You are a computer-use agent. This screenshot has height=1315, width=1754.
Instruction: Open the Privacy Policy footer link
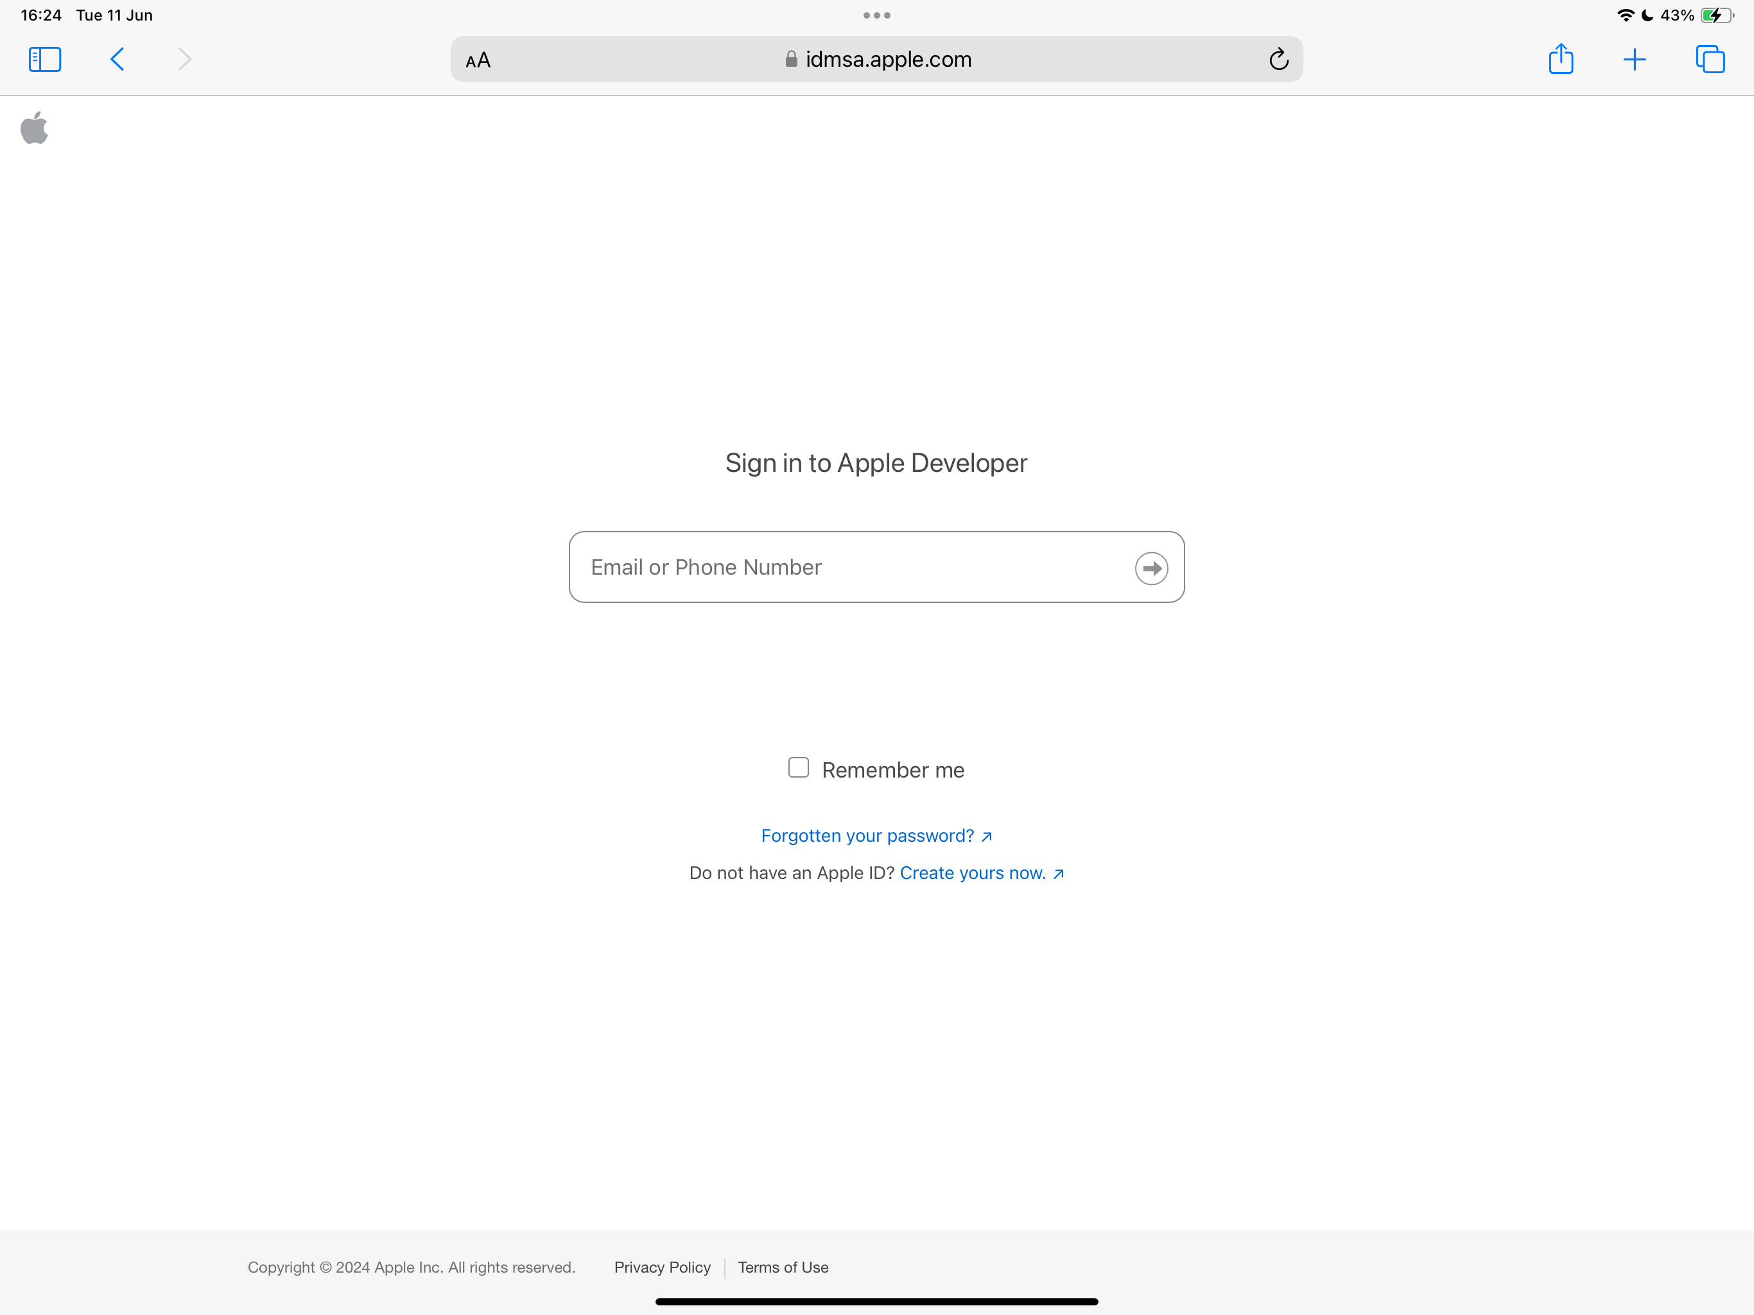(662, 1267)
